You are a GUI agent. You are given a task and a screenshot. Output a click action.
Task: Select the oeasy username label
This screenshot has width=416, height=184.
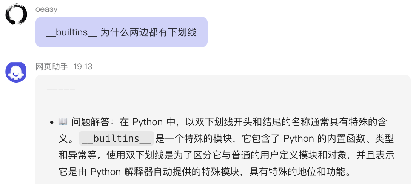[46, 9]
